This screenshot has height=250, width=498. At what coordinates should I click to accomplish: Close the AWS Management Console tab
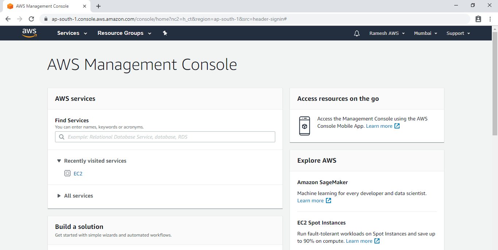[x=85, y=6]
